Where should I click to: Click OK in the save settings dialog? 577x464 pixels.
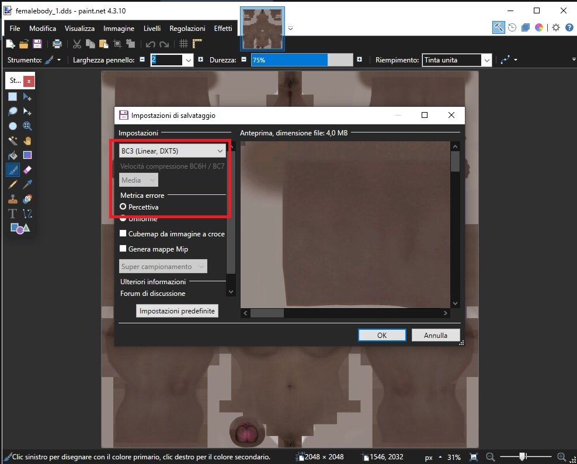click(382, 336)
